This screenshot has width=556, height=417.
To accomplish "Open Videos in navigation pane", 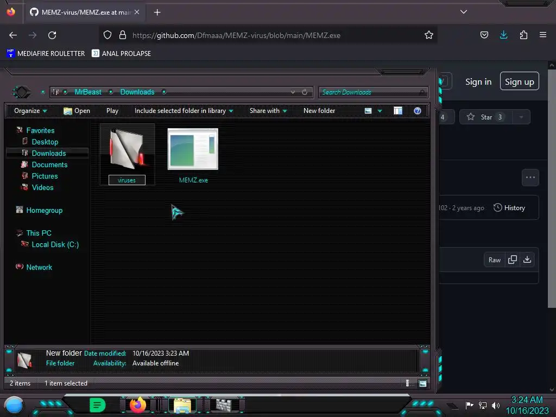I will 42,187.
